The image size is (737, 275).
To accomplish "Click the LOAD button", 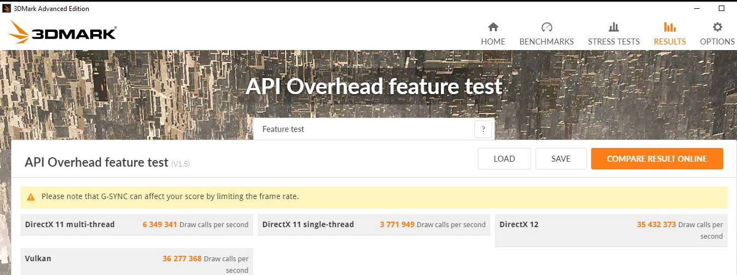I will point(504,159).
